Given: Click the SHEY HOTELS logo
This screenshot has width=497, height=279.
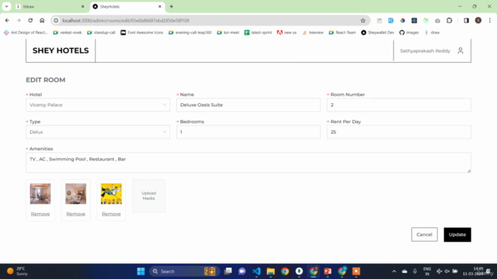Looking at the screenshot, I should coord(61,50).
